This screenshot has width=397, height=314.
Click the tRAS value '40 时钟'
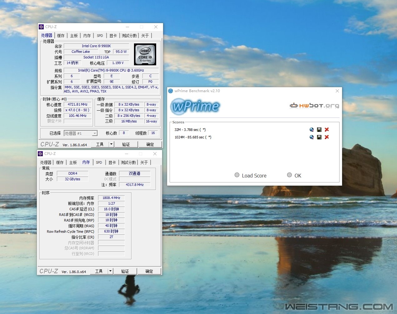click(112, 226)
